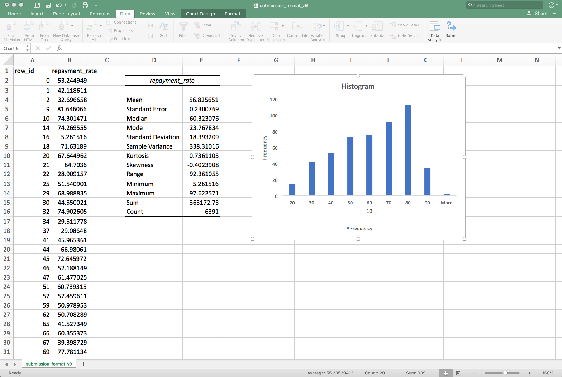Expand the Refresh All dropdown arrow
Screen dimensions: 562x377
click(101, 26)
